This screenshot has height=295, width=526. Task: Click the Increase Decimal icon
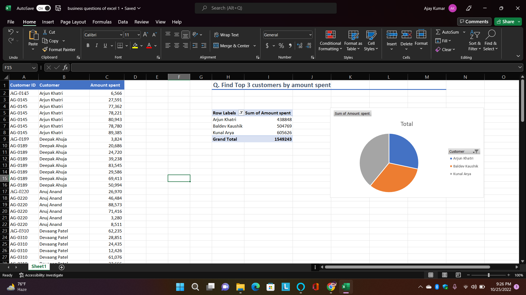(x=300, y=46)
